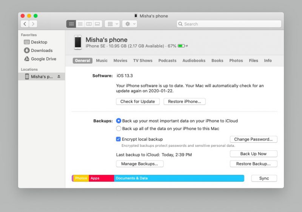Image resolution: width=302 pixels, height=212 pixels.
Task: Click Manage Backups... button
Action: (x=140, y=164)
